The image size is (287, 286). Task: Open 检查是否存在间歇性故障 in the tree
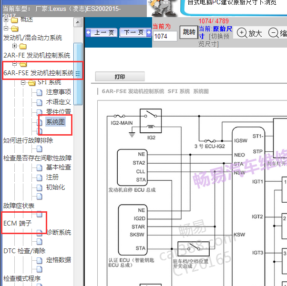pos(38,158)
